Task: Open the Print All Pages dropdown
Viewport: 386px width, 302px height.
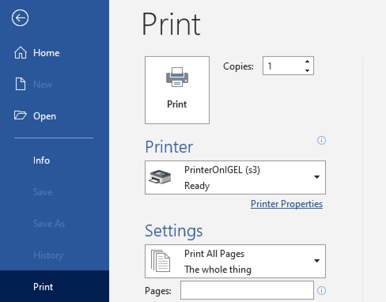Action: click(x=316, y=261)
